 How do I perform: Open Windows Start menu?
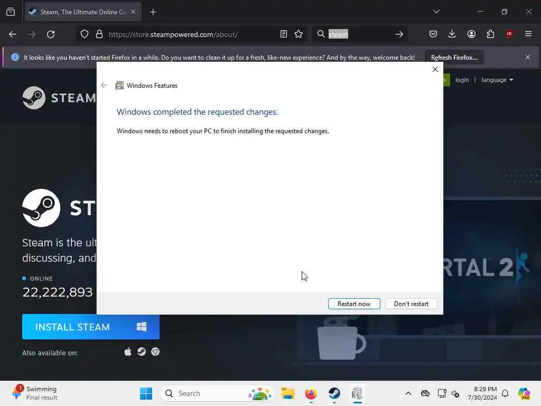[x=146, y=393]
